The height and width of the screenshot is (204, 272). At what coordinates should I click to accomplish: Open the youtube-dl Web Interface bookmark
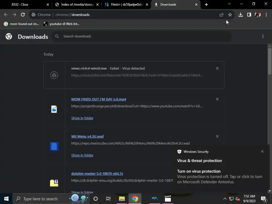pyautogui.click(x=61, y=24)
